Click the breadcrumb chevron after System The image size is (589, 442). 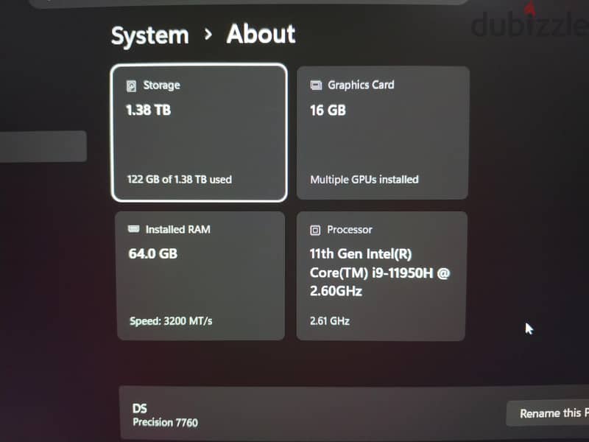pos(208,35)
